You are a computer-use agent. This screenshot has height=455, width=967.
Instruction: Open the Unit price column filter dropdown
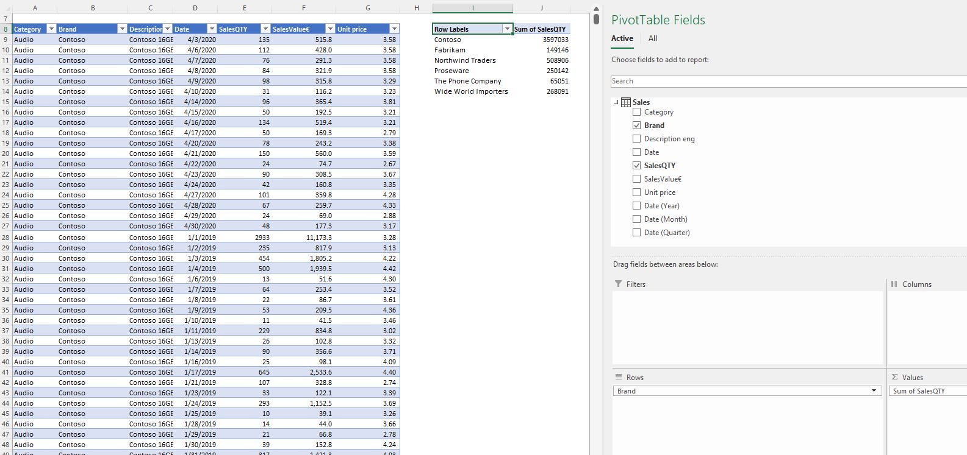[394, 29]
